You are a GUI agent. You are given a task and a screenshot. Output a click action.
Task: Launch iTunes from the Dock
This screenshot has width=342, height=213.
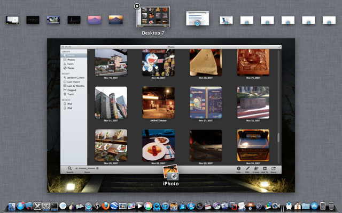tap(165, 206)
